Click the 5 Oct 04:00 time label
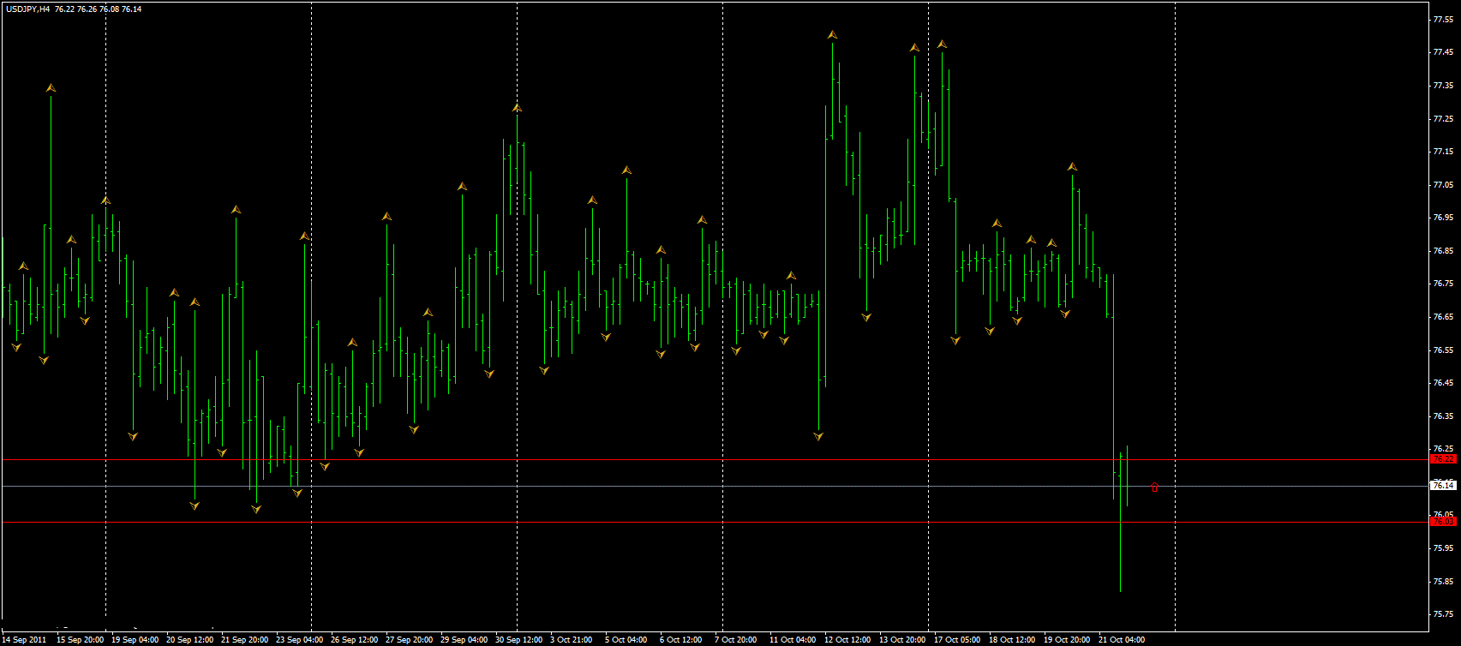1461x646 pixels. point(626,640)
